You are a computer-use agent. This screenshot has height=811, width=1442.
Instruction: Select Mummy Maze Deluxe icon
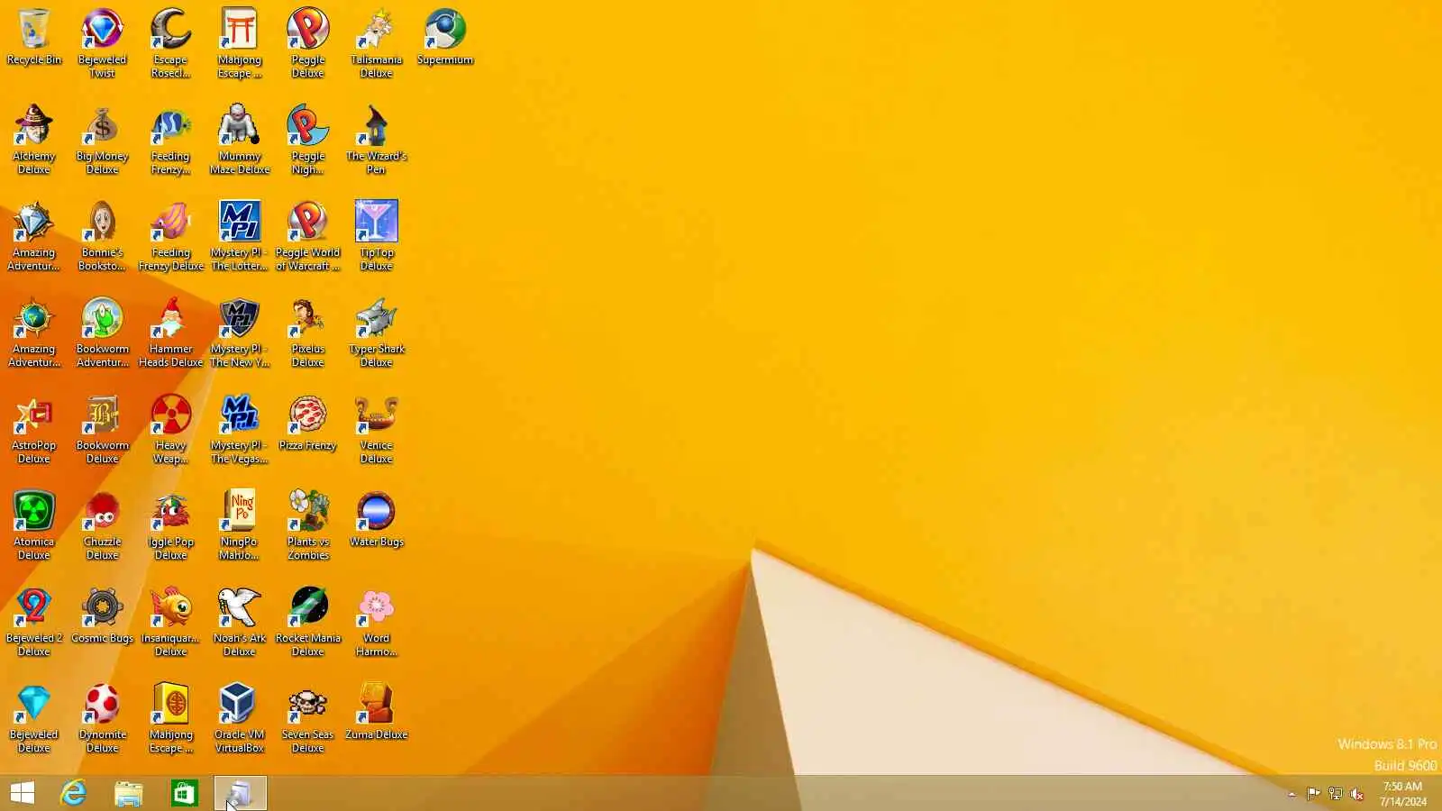pos(240,140)
